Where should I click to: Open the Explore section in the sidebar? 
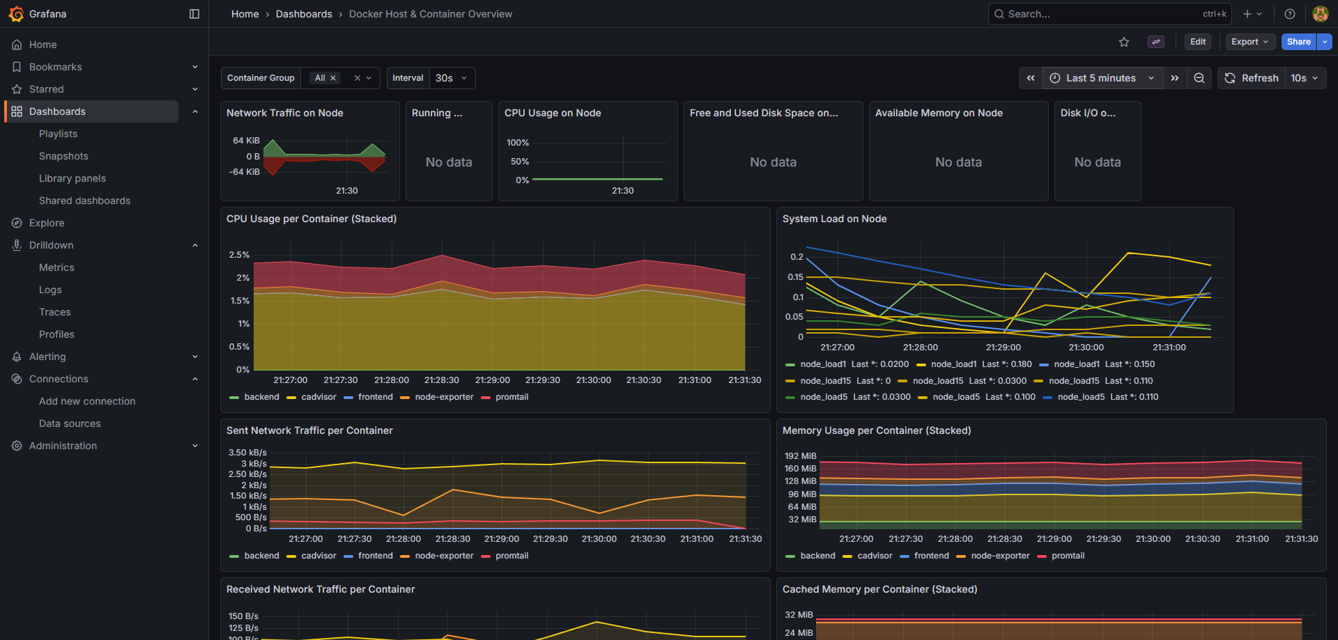(x=47, y=223)
